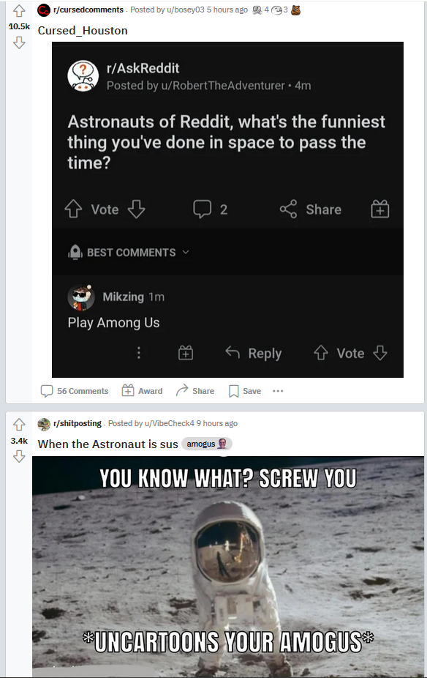Screen dimensions: 427x678
Task: Open the astronaut moon meme image
Action: point(228,567)
